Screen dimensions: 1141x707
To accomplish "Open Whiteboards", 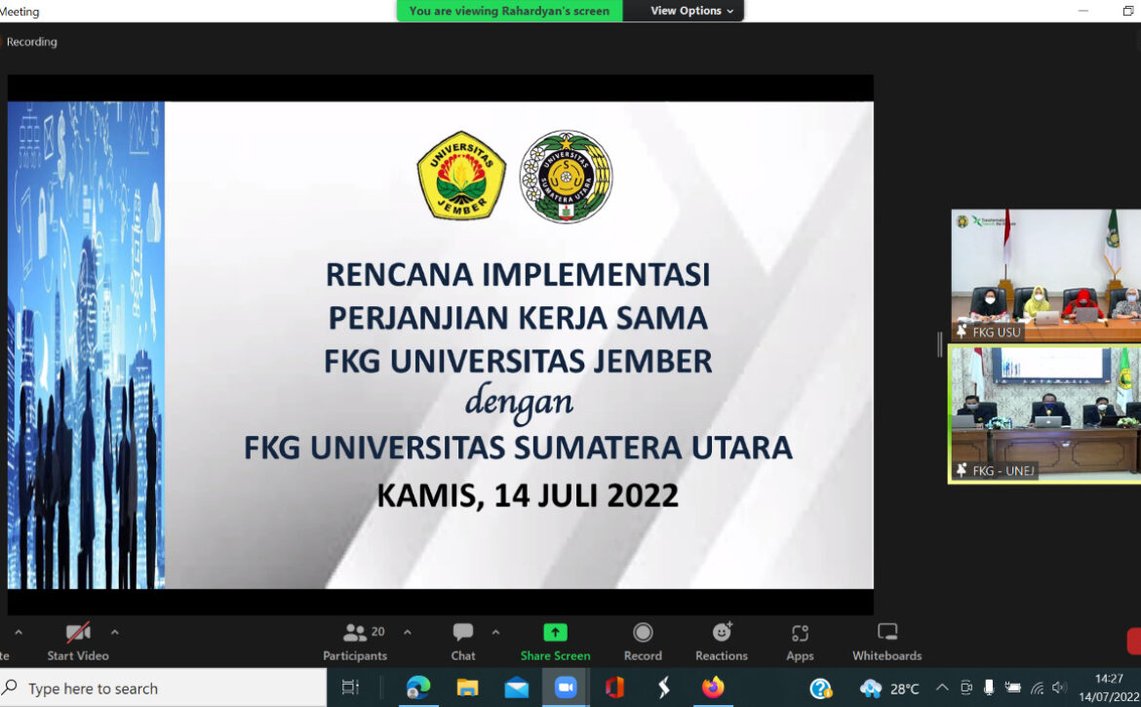I will pos(887,642).
